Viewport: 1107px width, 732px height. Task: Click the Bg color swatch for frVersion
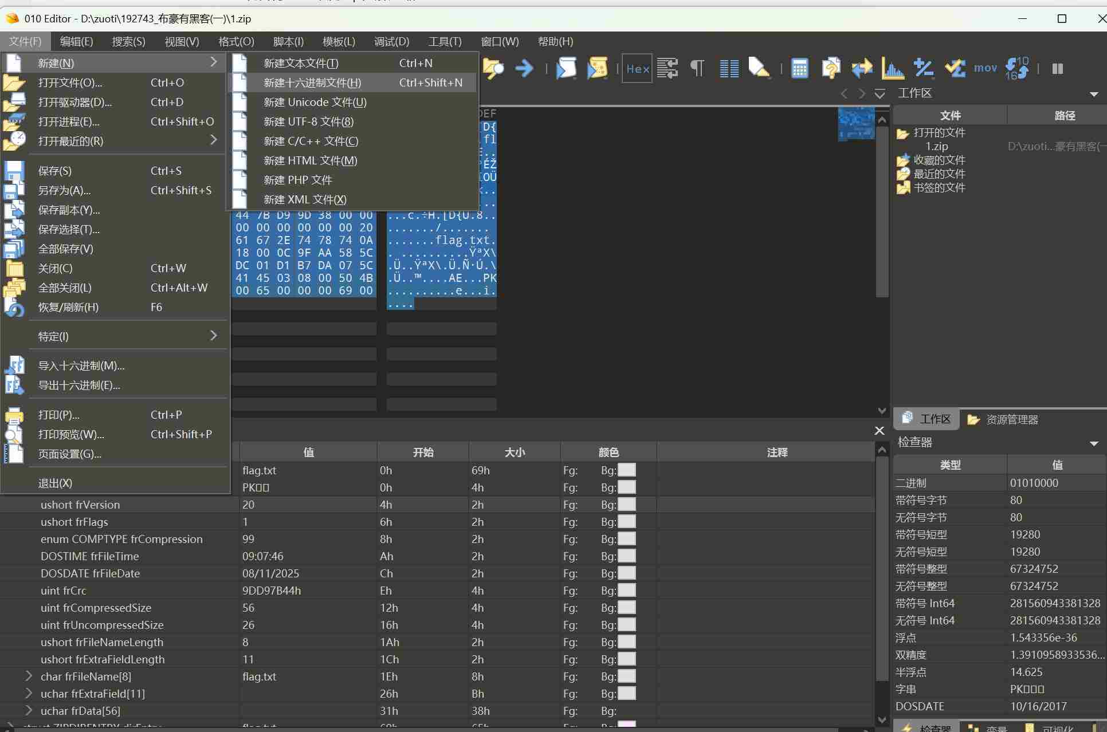tap(626, 505)
